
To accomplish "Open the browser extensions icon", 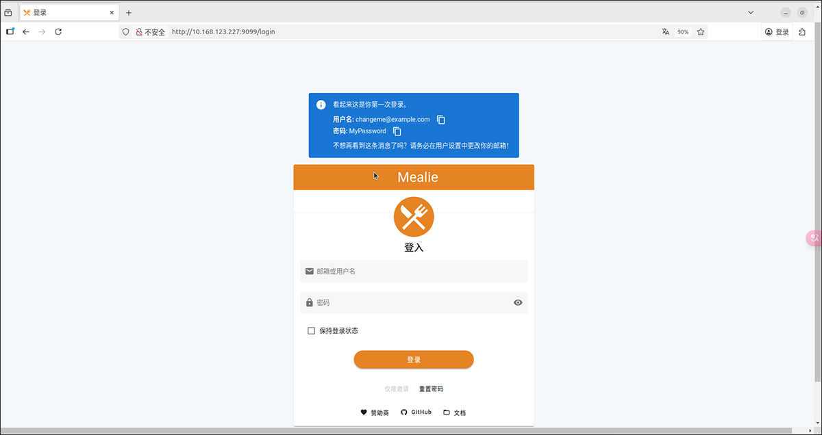I will click(x=802, y=32).
